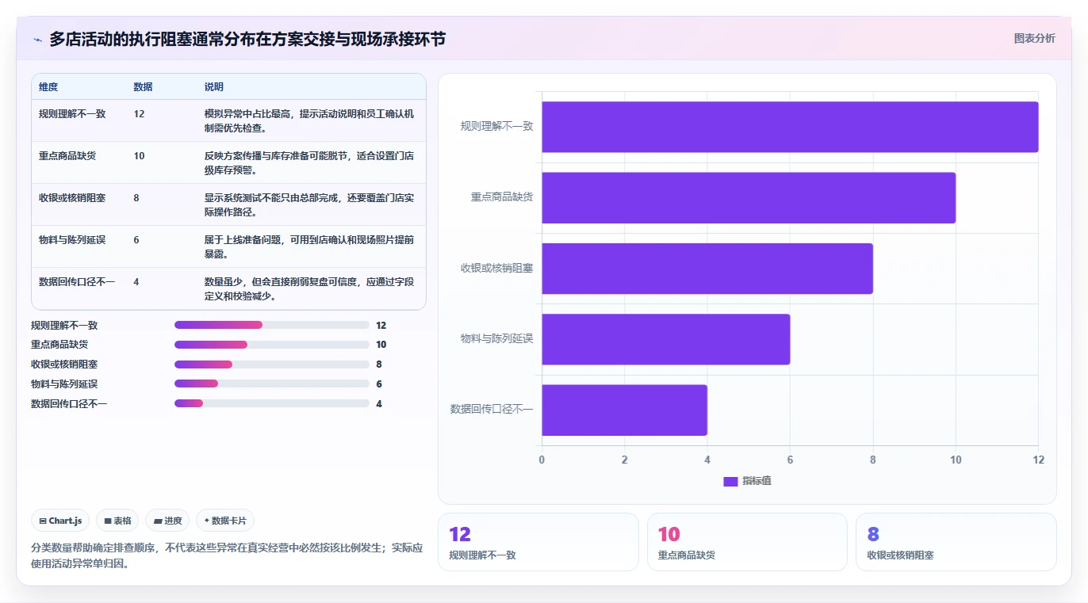Open the data card showing 8 收银或核销阻塞
The image size is (1088, 603).
[956, 542]
